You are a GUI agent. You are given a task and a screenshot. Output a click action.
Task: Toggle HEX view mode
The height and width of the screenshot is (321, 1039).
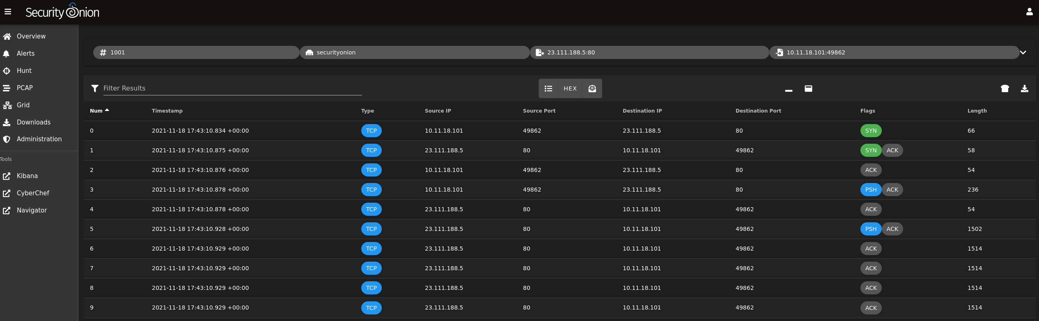click(x=570, y=88)
